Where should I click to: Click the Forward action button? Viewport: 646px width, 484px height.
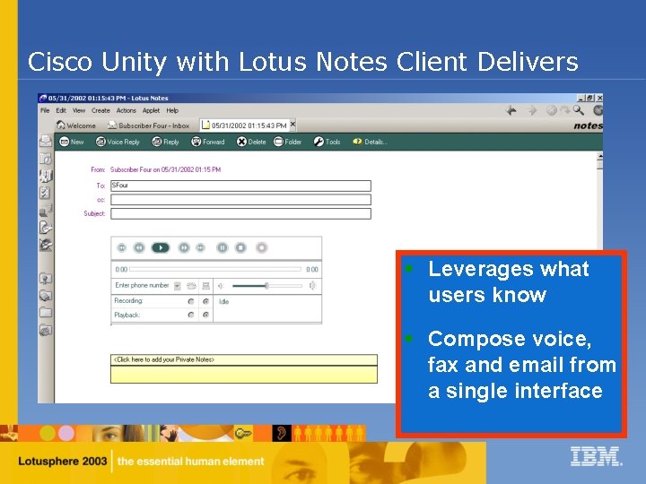point(207,142)
